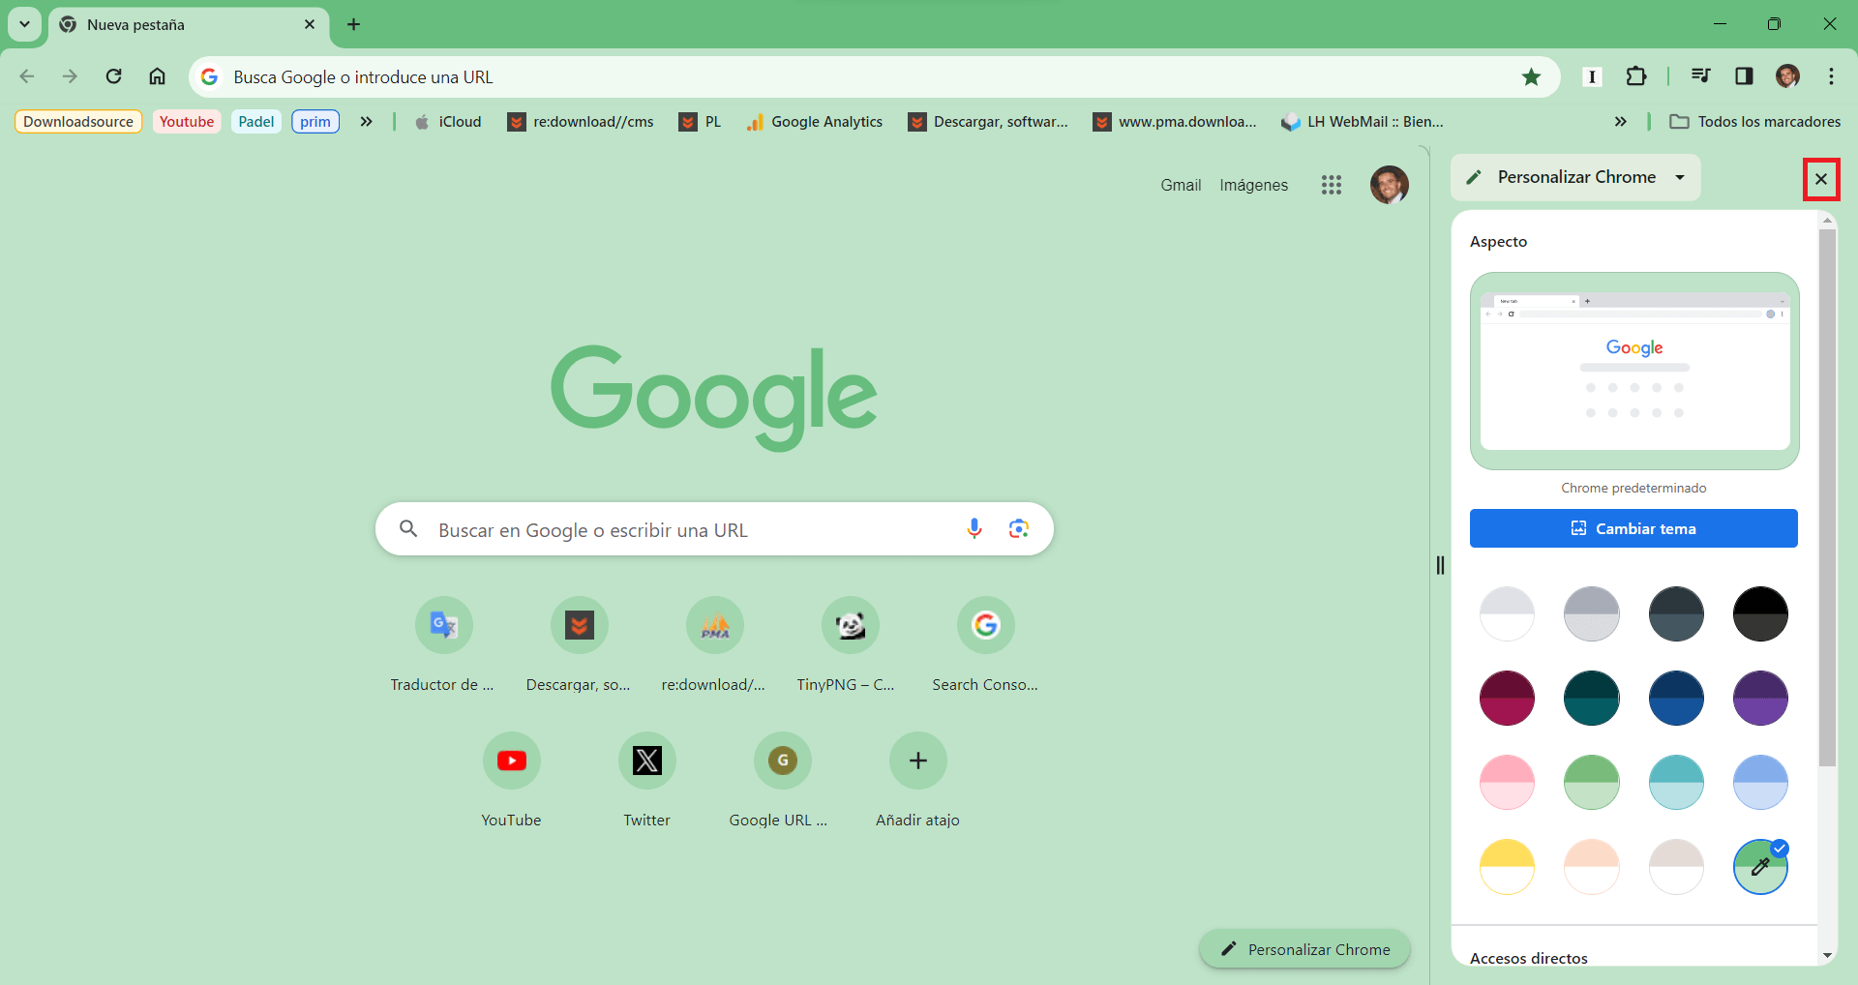Click the Gmail link

tap(1181, 185)
